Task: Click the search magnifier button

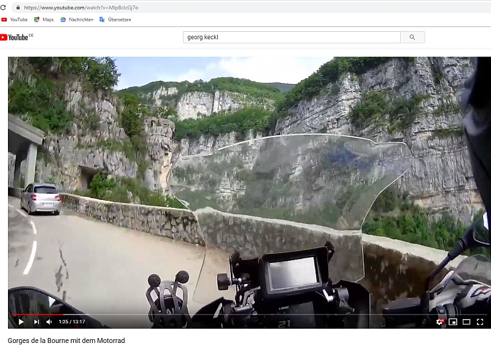Action: click(x=412, y=37)
